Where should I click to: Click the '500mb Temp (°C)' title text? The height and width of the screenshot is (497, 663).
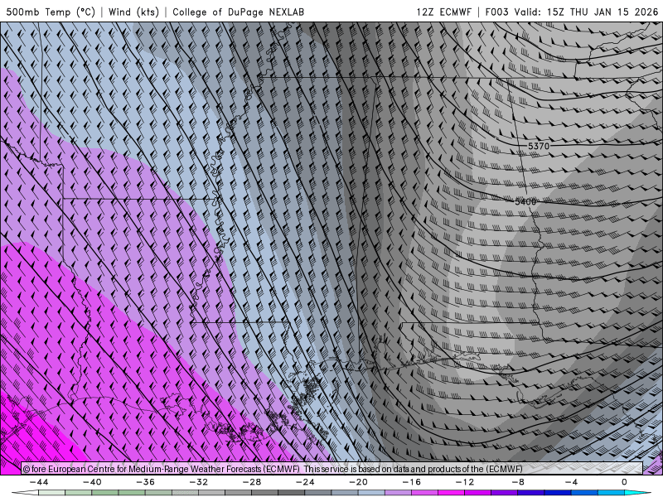tap(51, 12)
